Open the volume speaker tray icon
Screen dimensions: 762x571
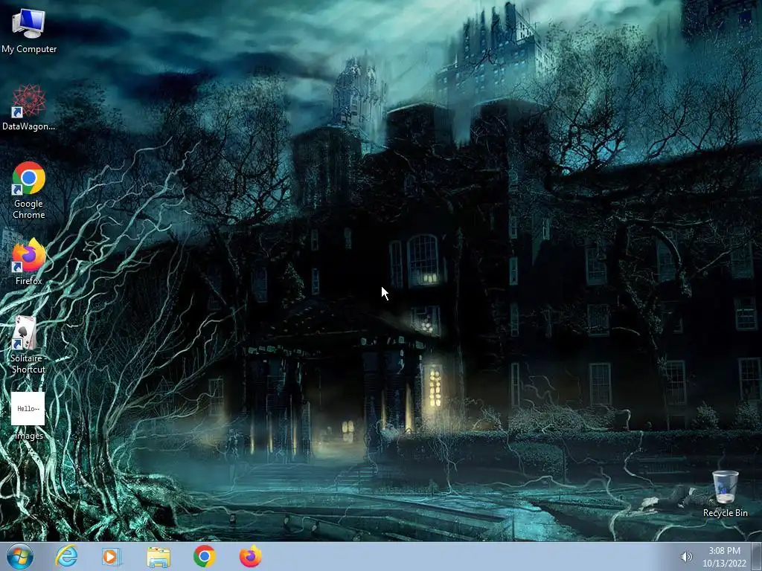686,557
